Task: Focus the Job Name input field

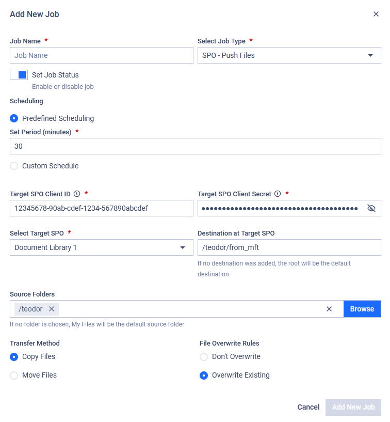Action: (102, 55)
